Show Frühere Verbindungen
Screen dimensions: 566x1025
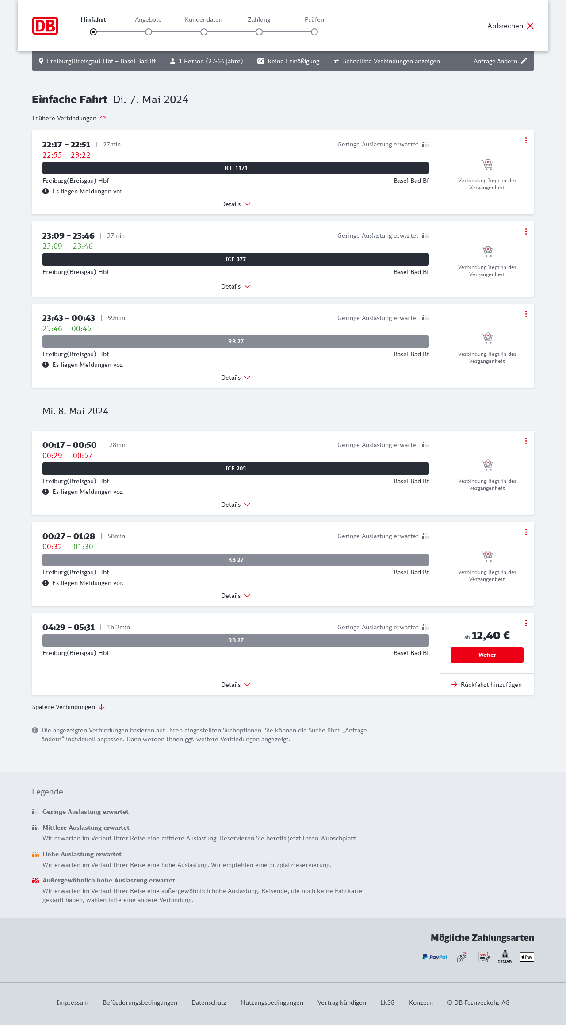click(69, 118)
